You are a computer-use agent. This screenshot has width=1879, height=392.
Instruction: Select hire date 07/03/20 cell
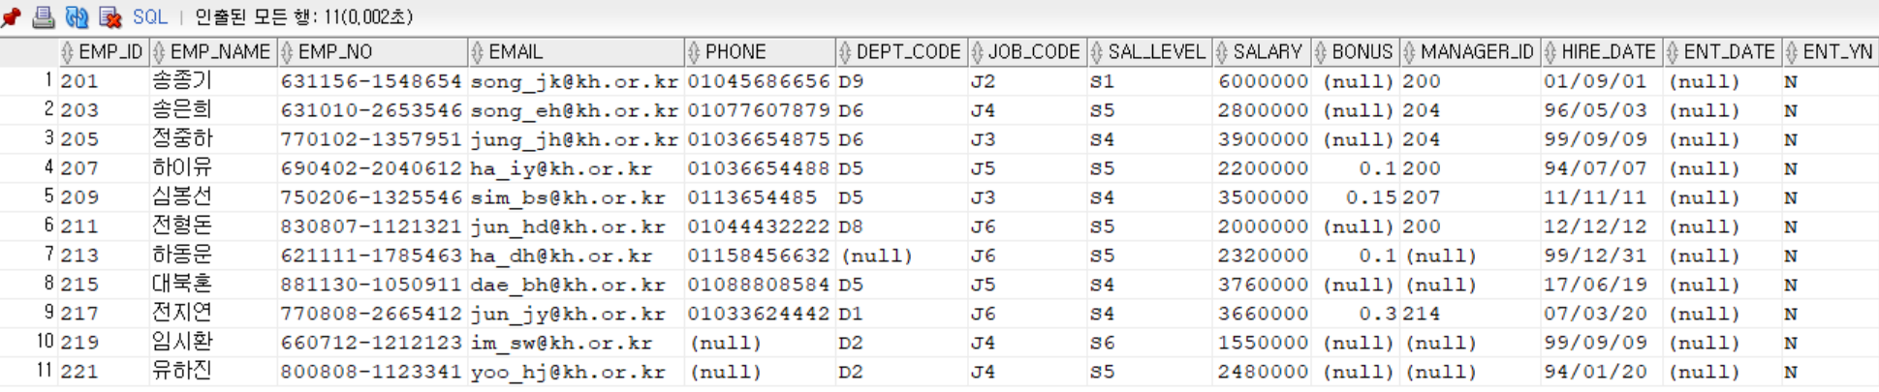tap(1602, 314)
